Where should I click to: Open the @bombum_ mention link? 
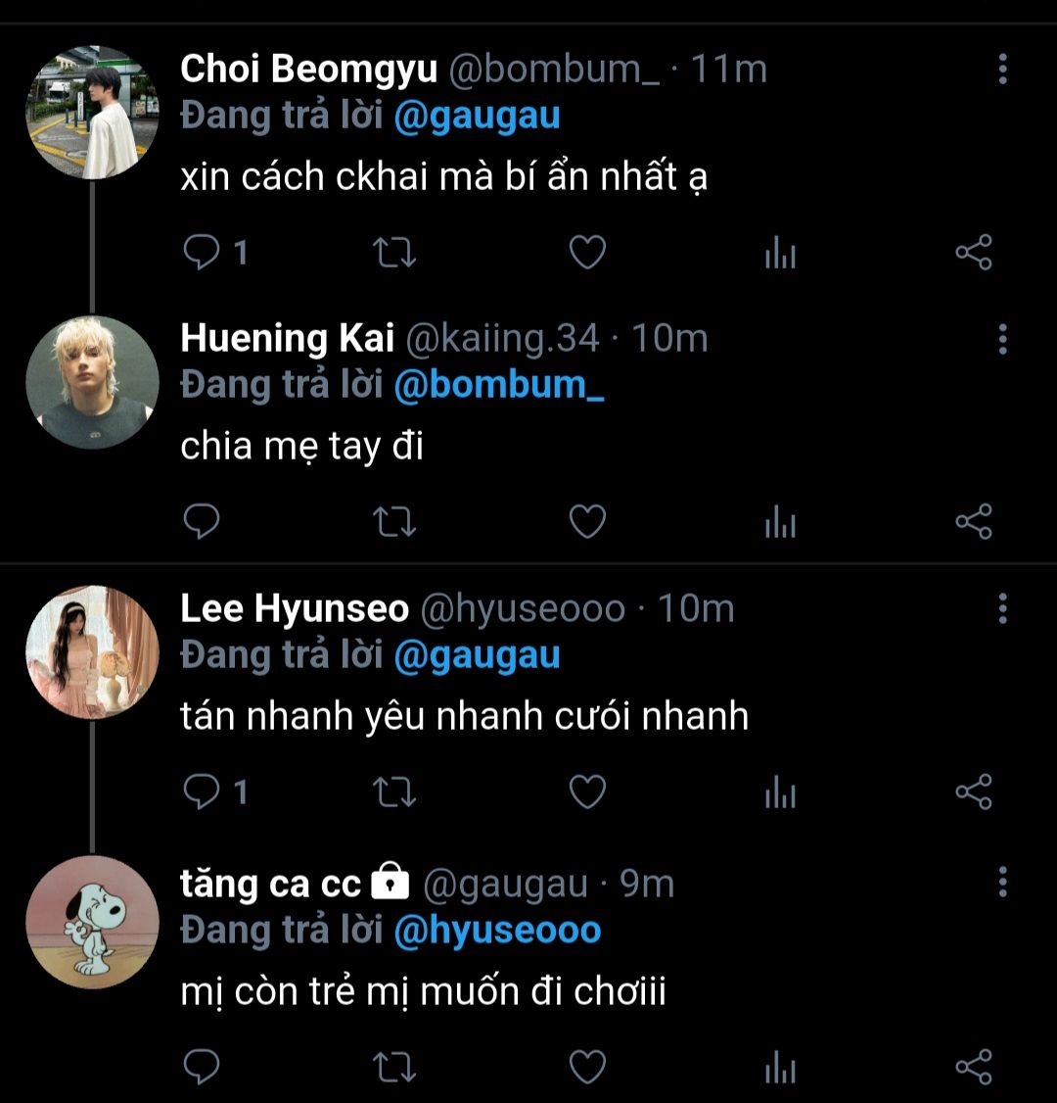(498, 385)
